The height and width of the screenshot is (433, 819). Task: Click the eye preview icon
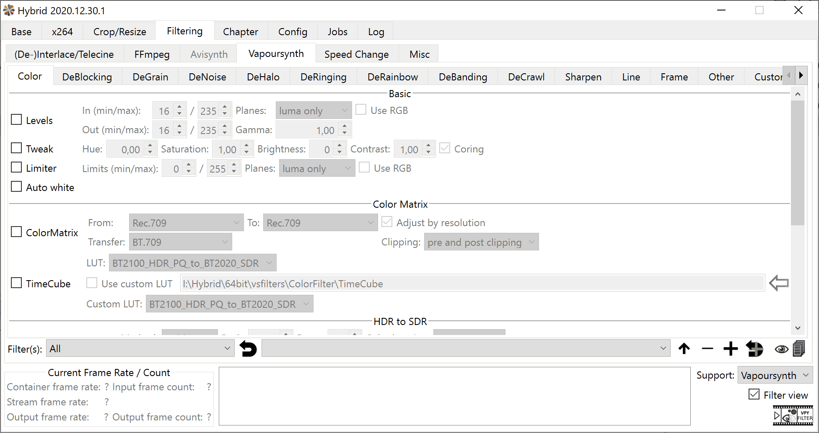[x=781, y=349]
